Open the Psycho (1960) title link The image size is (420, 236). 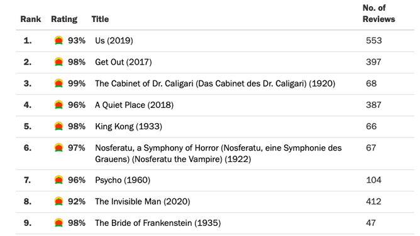tap(123, 180)
